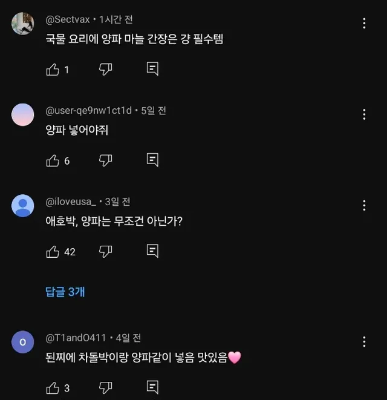Click @T1andO411's profile avatar
The width and height of the screenshot is (387, 400).
[23, 342]
